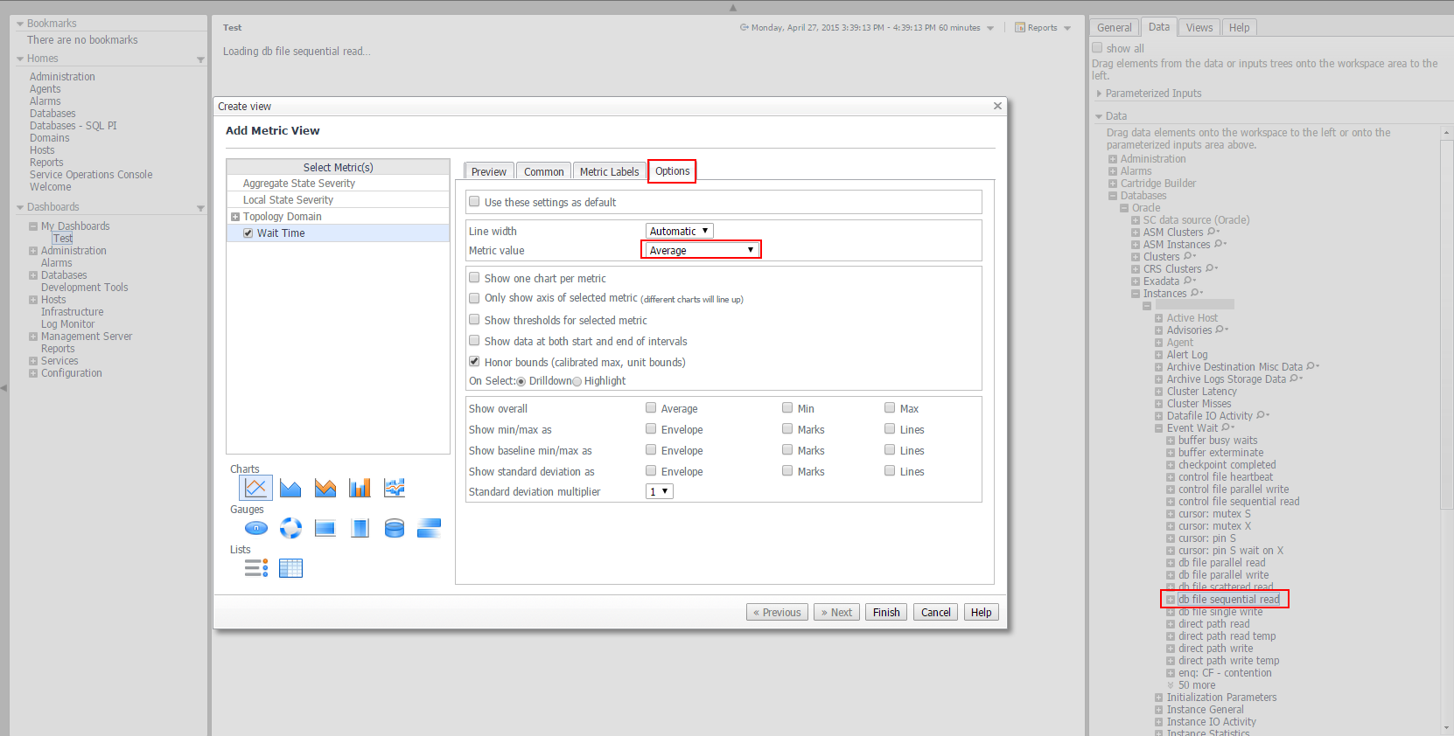Uncheck Honor bounds checkbox
Viewport: 1454px width, 736px height.
(x=474, y=362)
